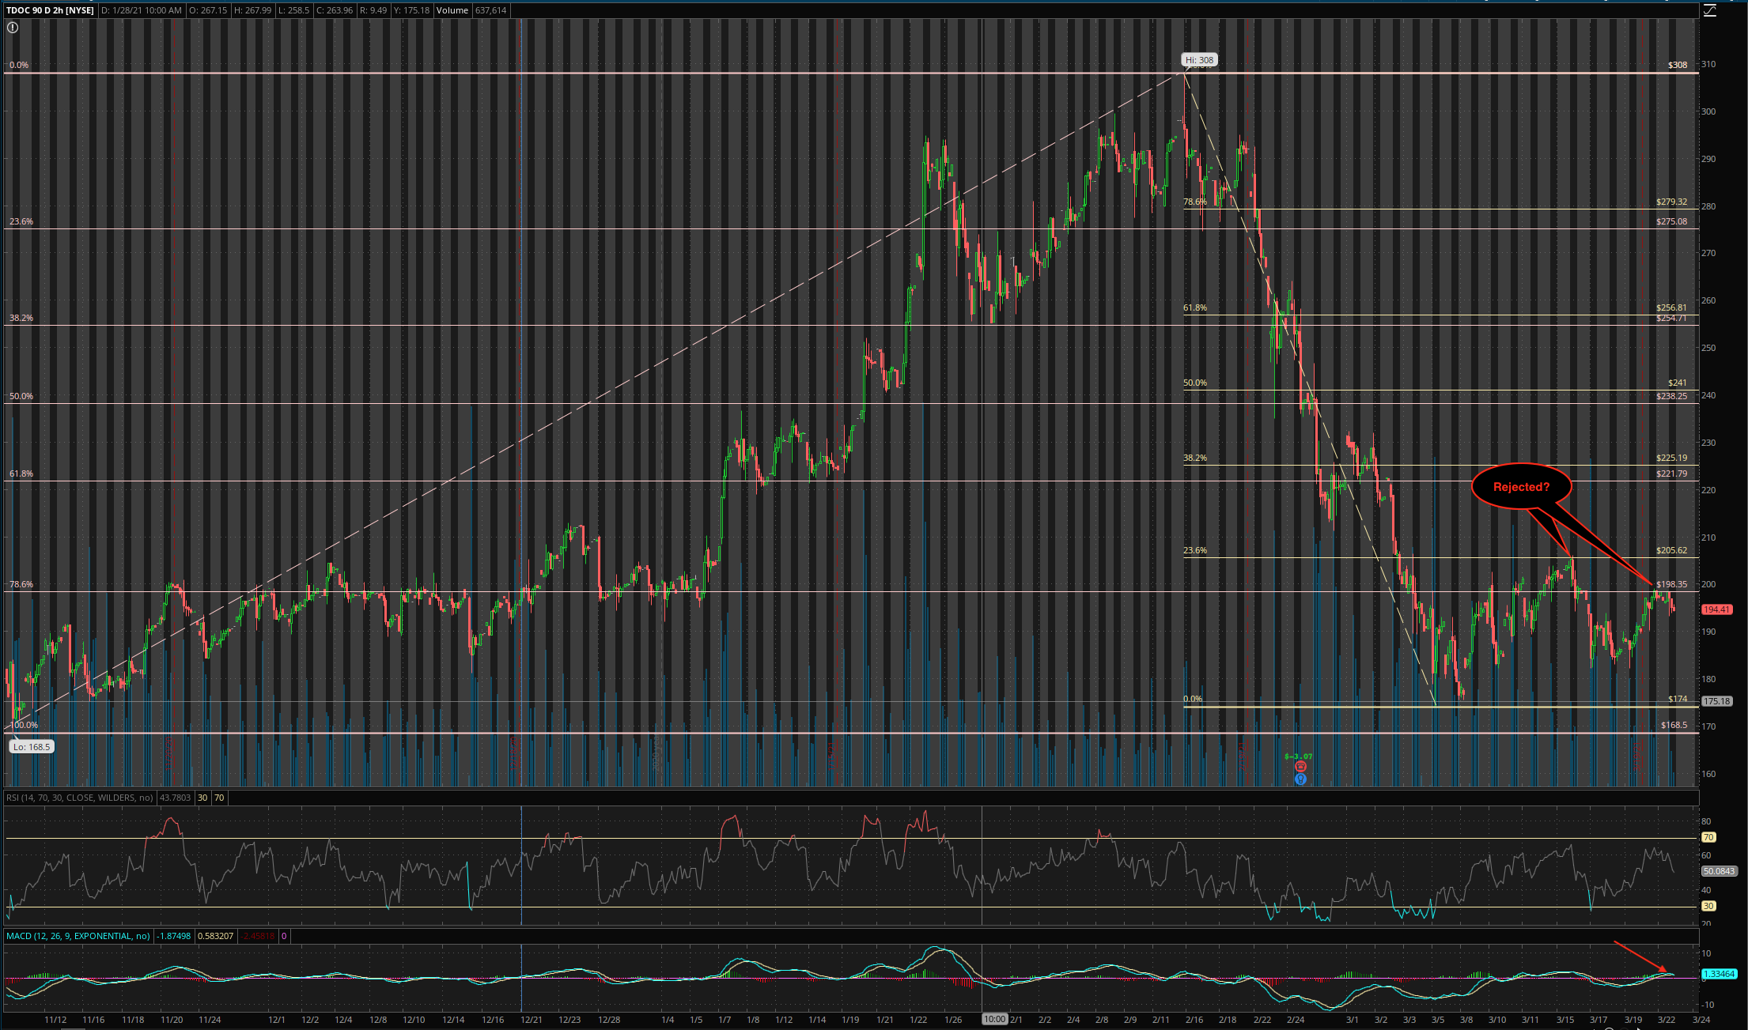This screenshot has height=1030, width=1748.
Task: Click the red arrow drawing on MACD panel
Action: pos(1640,956)
